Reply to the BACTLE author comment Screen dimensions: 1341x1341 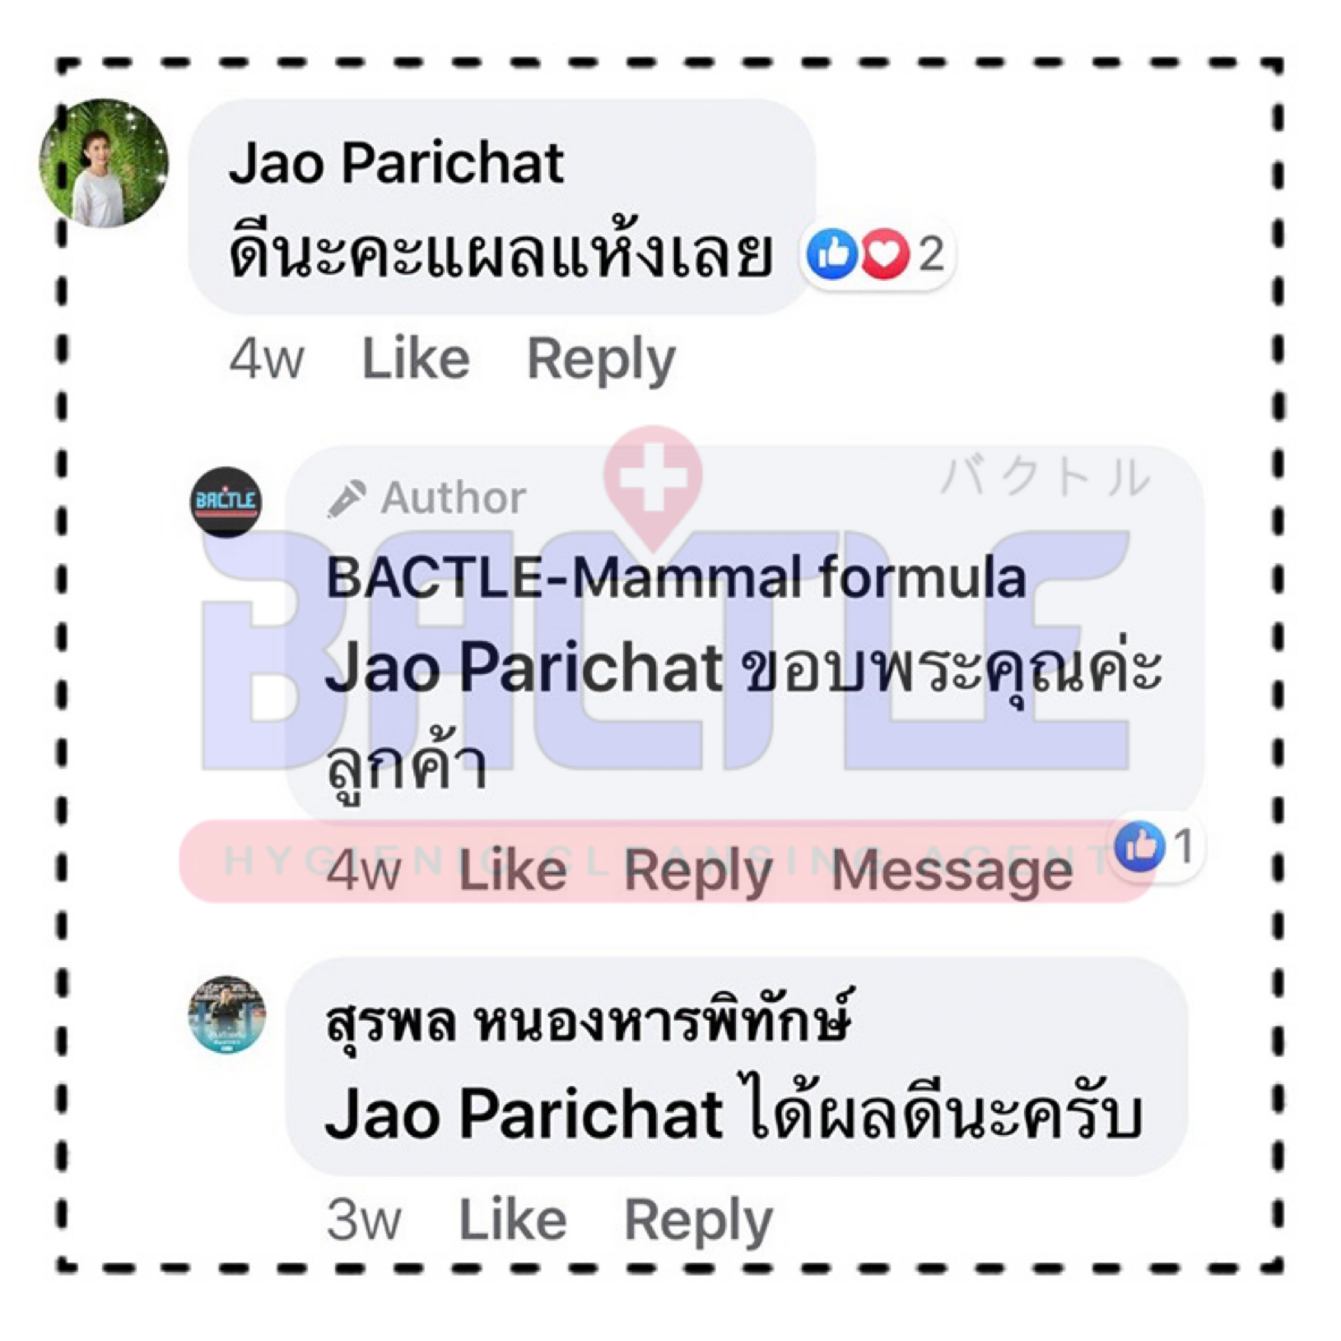click(698, 872)
